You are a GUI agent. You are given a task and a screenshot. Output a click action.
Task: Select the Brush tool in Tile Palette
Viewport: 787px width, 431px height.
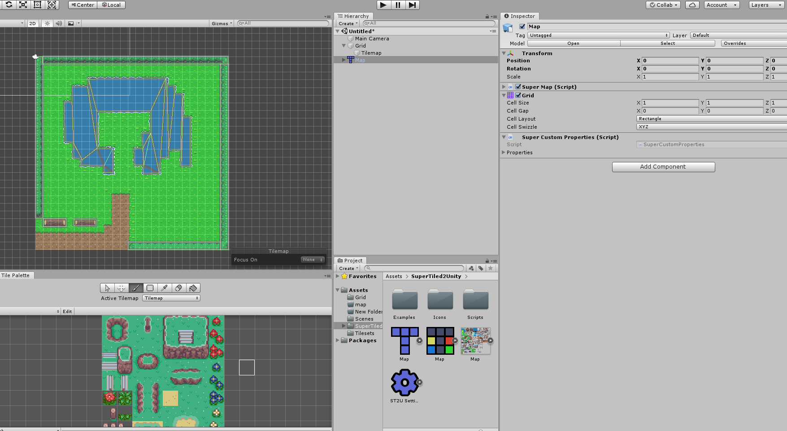pos(136,288)
